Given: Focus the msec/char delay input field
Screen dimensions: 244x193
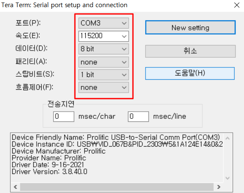Looking at the screenshot, I should [x=64, y=116].
